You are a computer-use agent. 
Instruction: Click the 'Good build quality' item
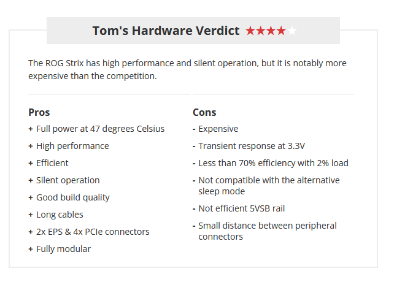(73, 197)
